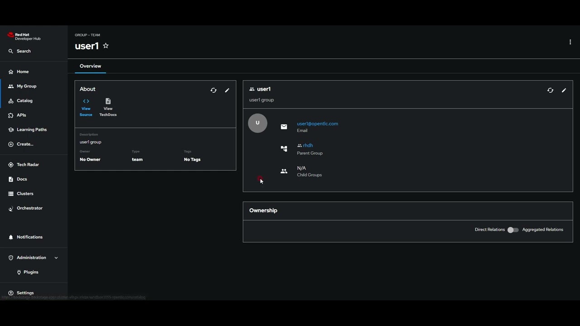The width and height of the screenshot is (580, 326).
Task: Refresh the user1 group card
Action: coord(550,90)
